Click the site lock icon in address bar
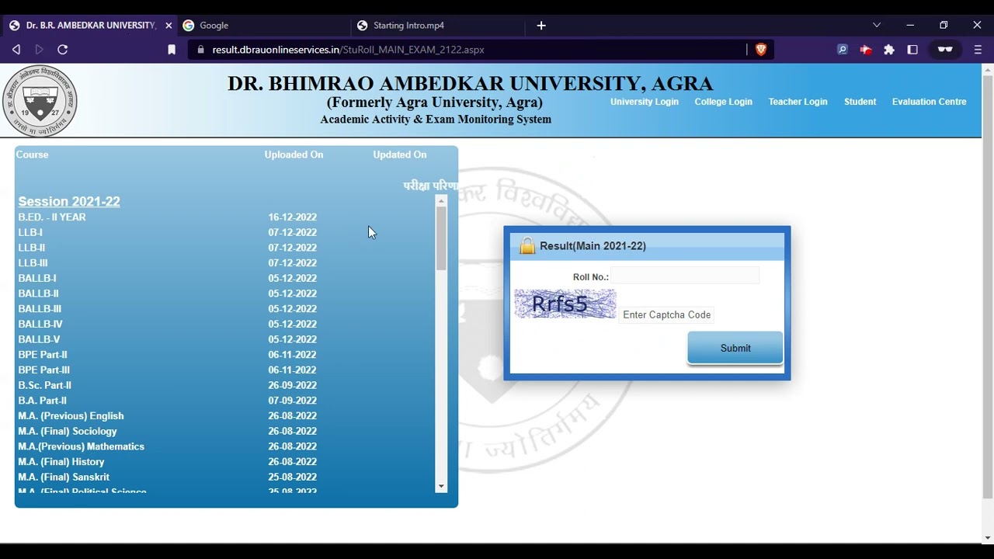Image resolution: width=994 pixels, height=559 pixels. click(200, 50)
